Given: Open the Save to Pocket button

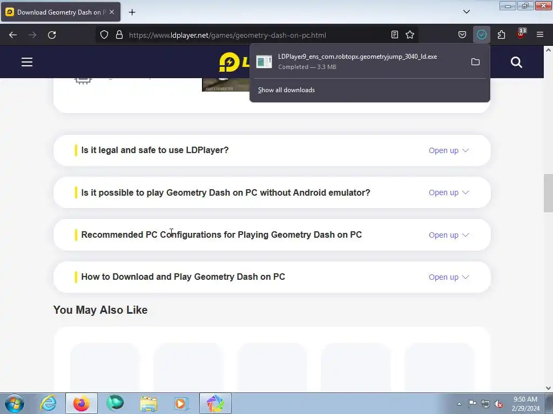Looking at the screenshot, I should [x=462, y=34].
